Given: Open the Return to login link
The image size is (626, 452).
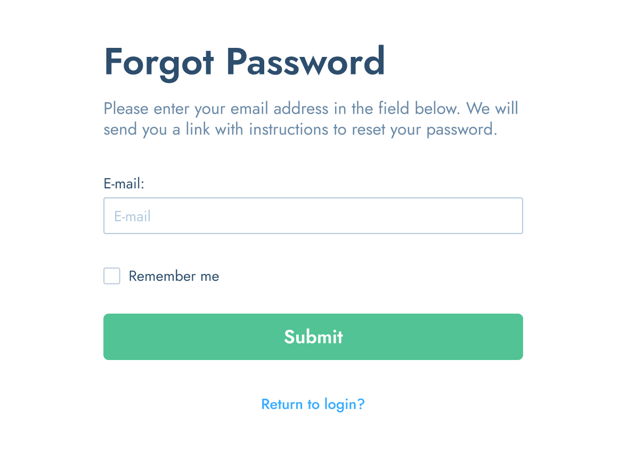Looking at the screenshot, I should pos(313,404).
